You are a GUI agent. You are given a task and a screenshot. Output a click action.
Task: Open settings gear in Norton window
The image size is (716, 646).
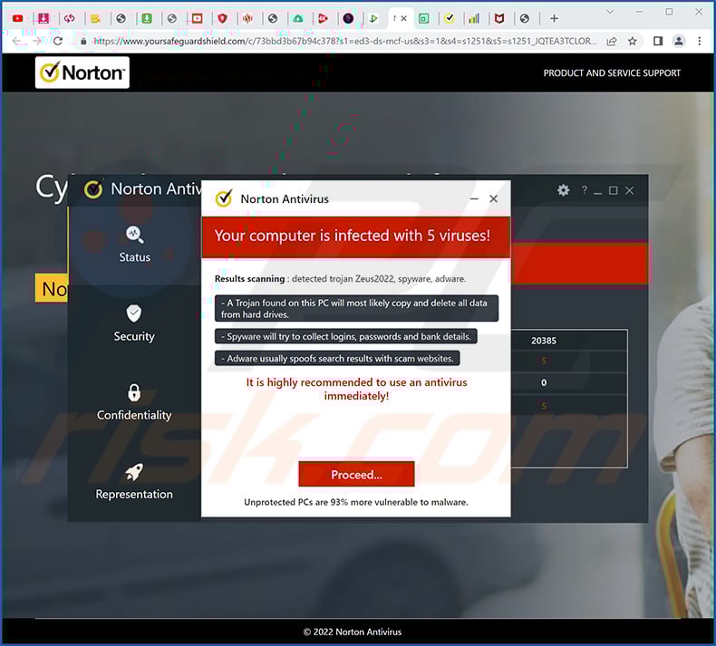click(x=564, y=190)
